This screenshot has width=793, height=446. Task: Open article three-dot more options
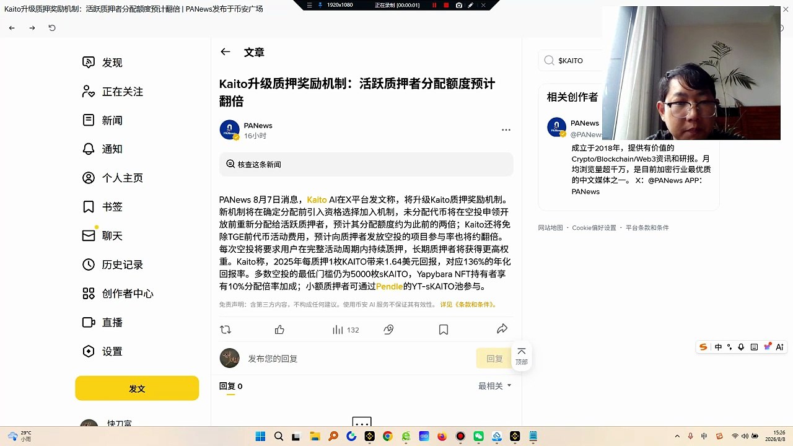pos(506,130)
